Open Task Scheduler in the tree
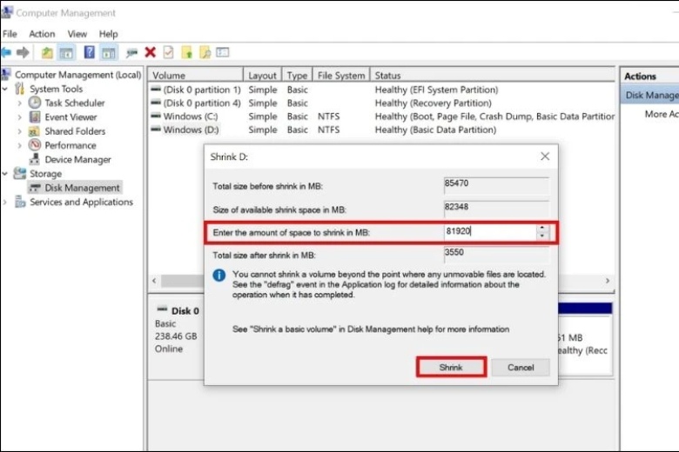This screenshot has width=679, height=452. coord(74,103)
